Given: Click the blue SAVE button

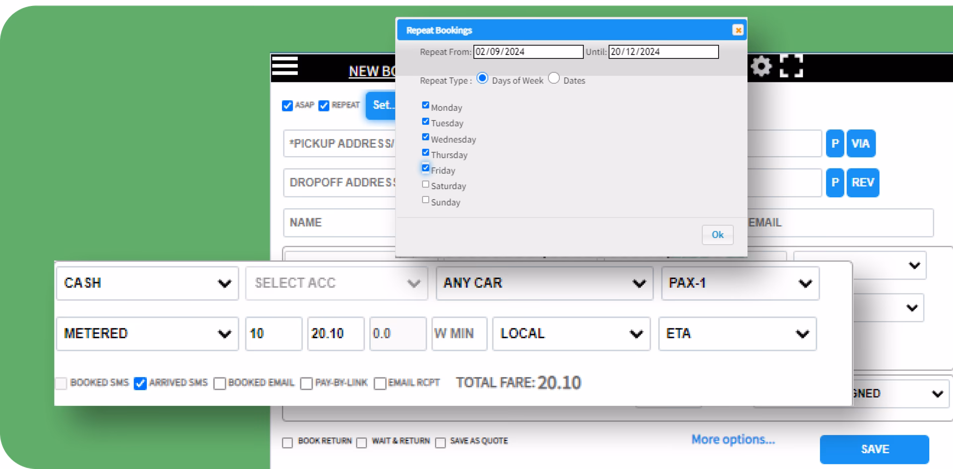Looking at the screenshot, I should [874, 449].
